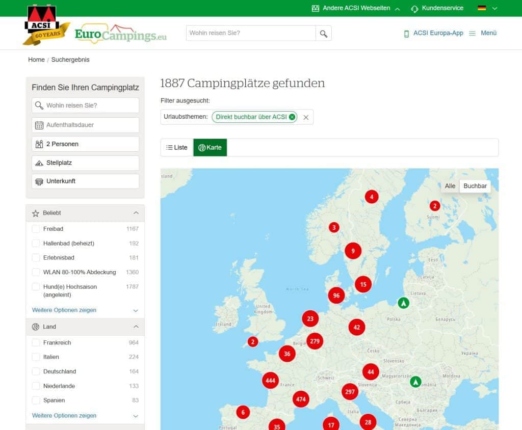Switch to the Karte view tab

pyautogui.click(x=210, y=147)
